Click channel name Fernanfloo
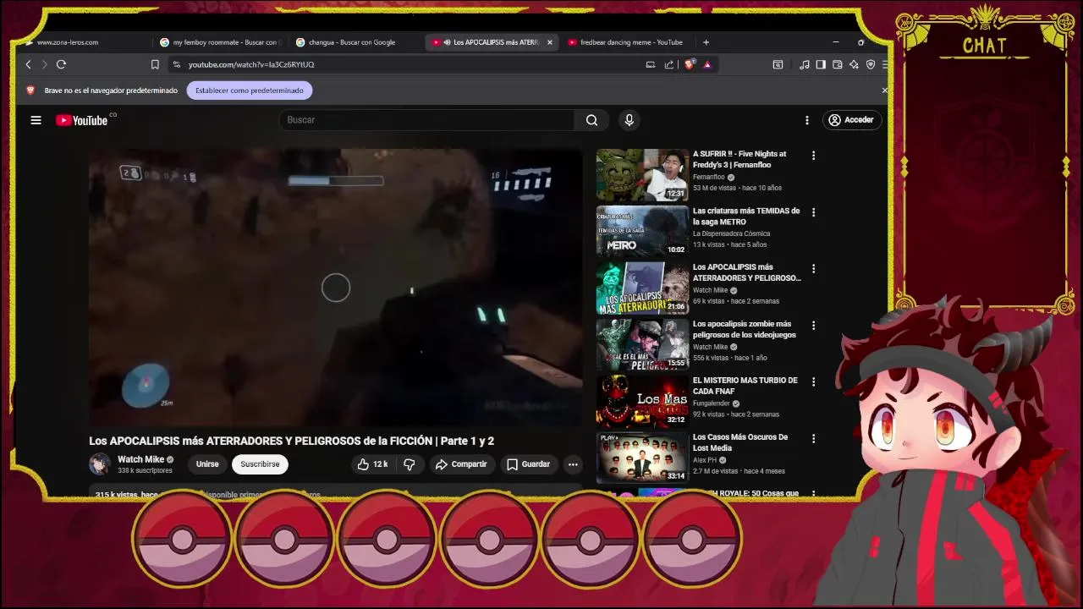 click(709, 177)
